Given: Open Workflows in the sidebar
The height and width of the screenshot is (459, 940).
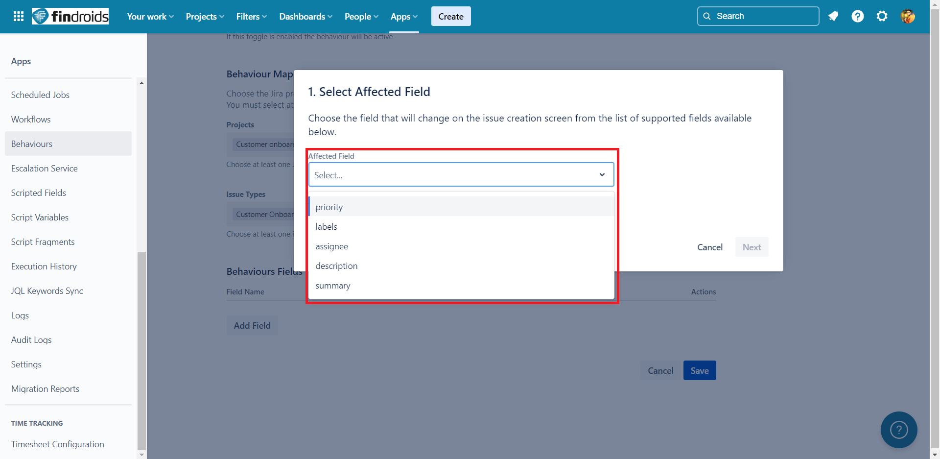Looking at the screenshot, I should [68, 119].
